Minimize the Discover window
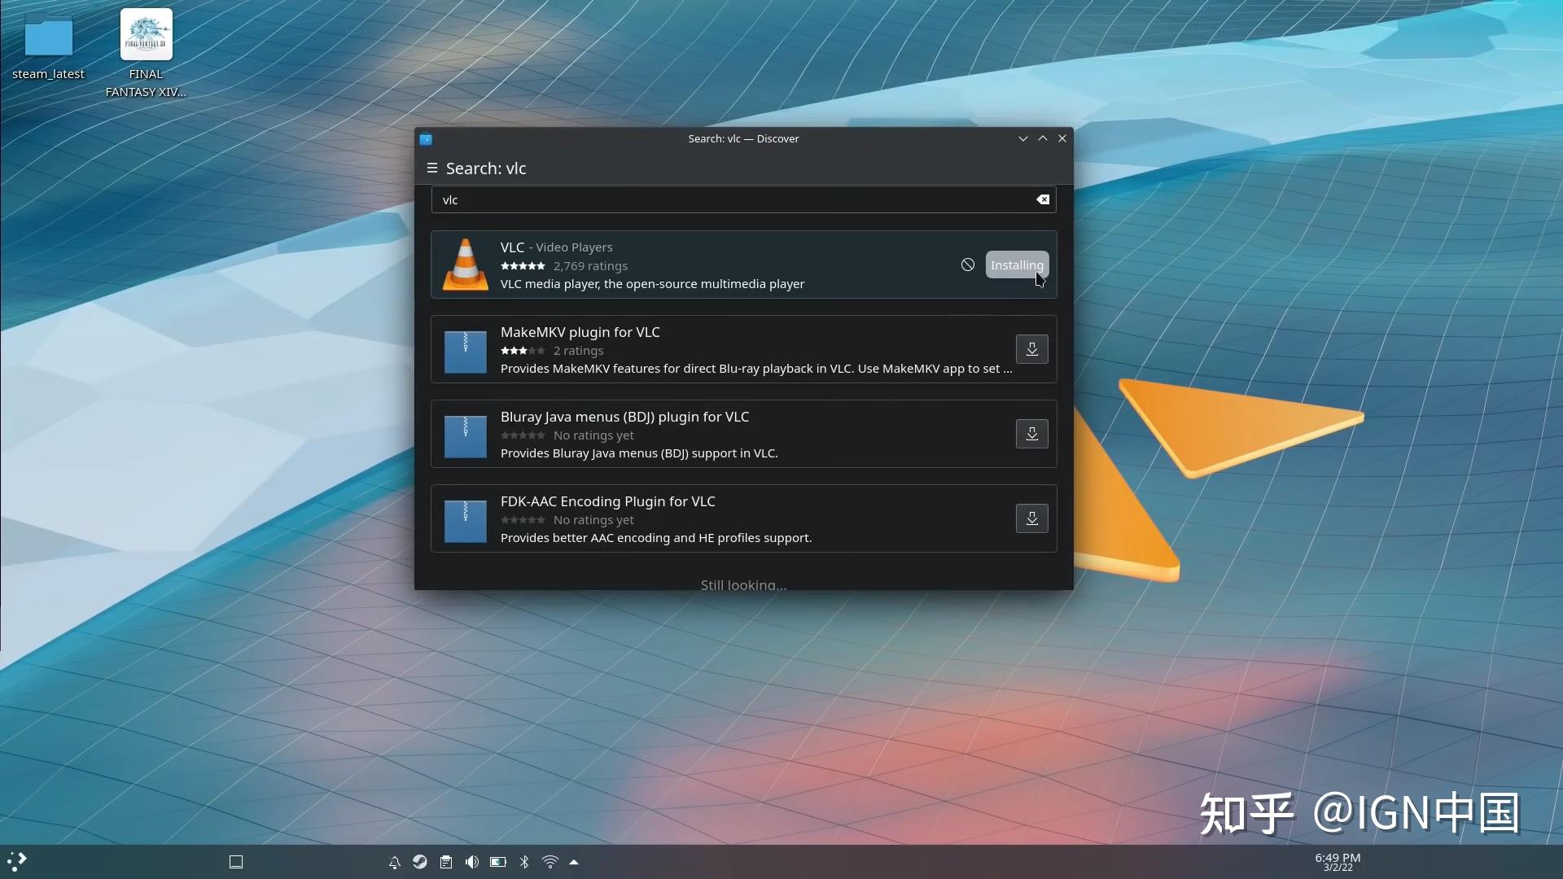The image size is (1563, 879). pos(1023,139)
